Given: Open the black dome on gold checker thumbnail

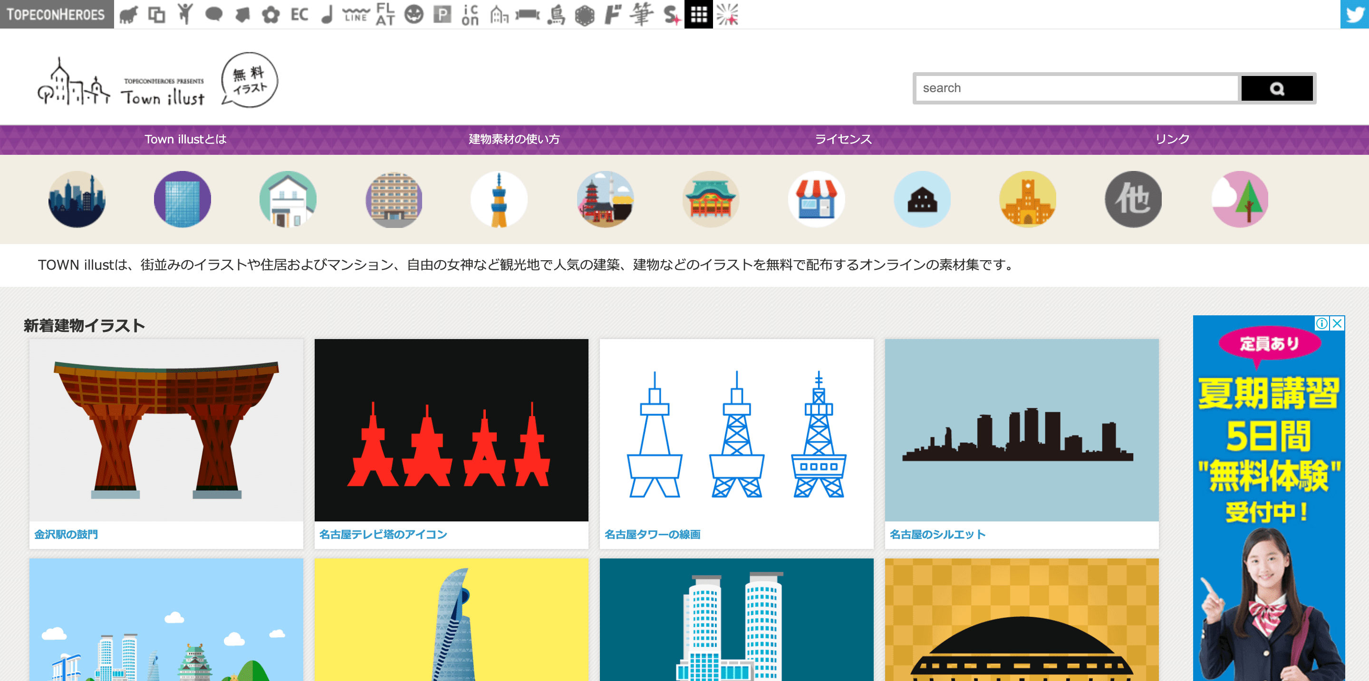Looking at the screenshot, I should pyautogui.click(x=1022, y=619).
